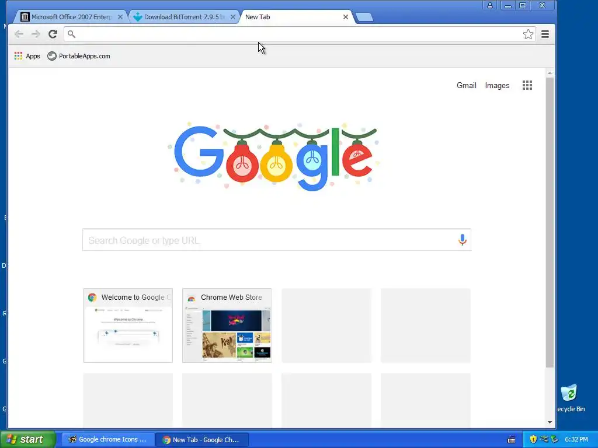Click the taskbar clock showing 6:32 PM
Viewport: 598px width, 448px height.
(576, 439)
